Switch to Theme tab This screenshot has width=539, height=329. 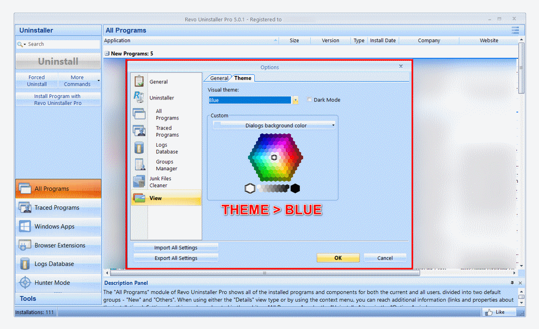point(243,78)
